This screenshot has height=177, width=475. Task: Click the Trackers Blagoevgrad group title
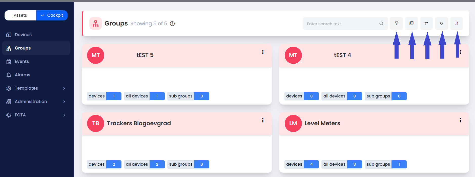click(139, 123)
